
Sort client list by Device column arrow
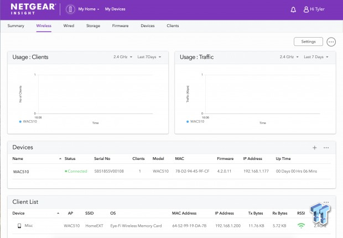pyautogui.click(x=58, y=213)
